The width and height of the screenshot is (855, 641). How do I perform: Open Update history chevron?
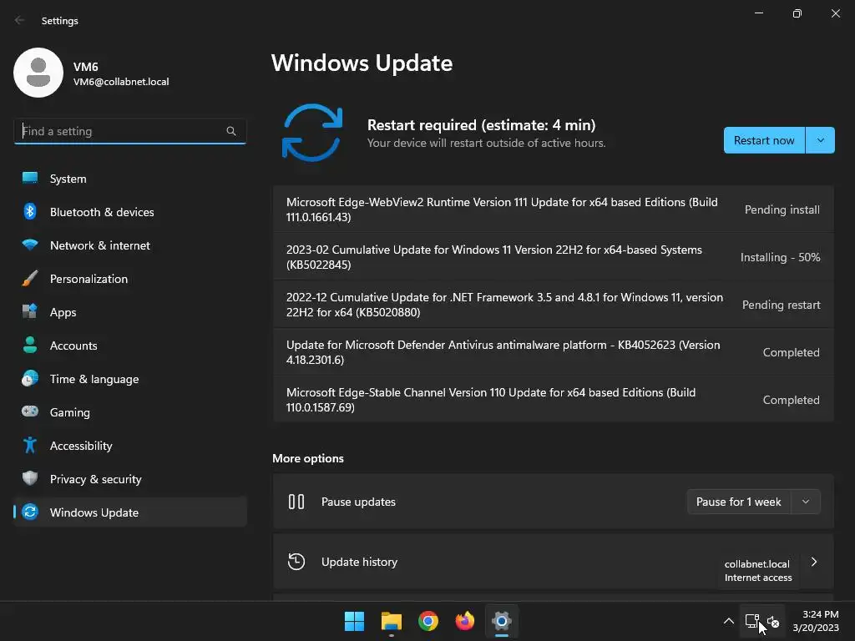[813, 562]
